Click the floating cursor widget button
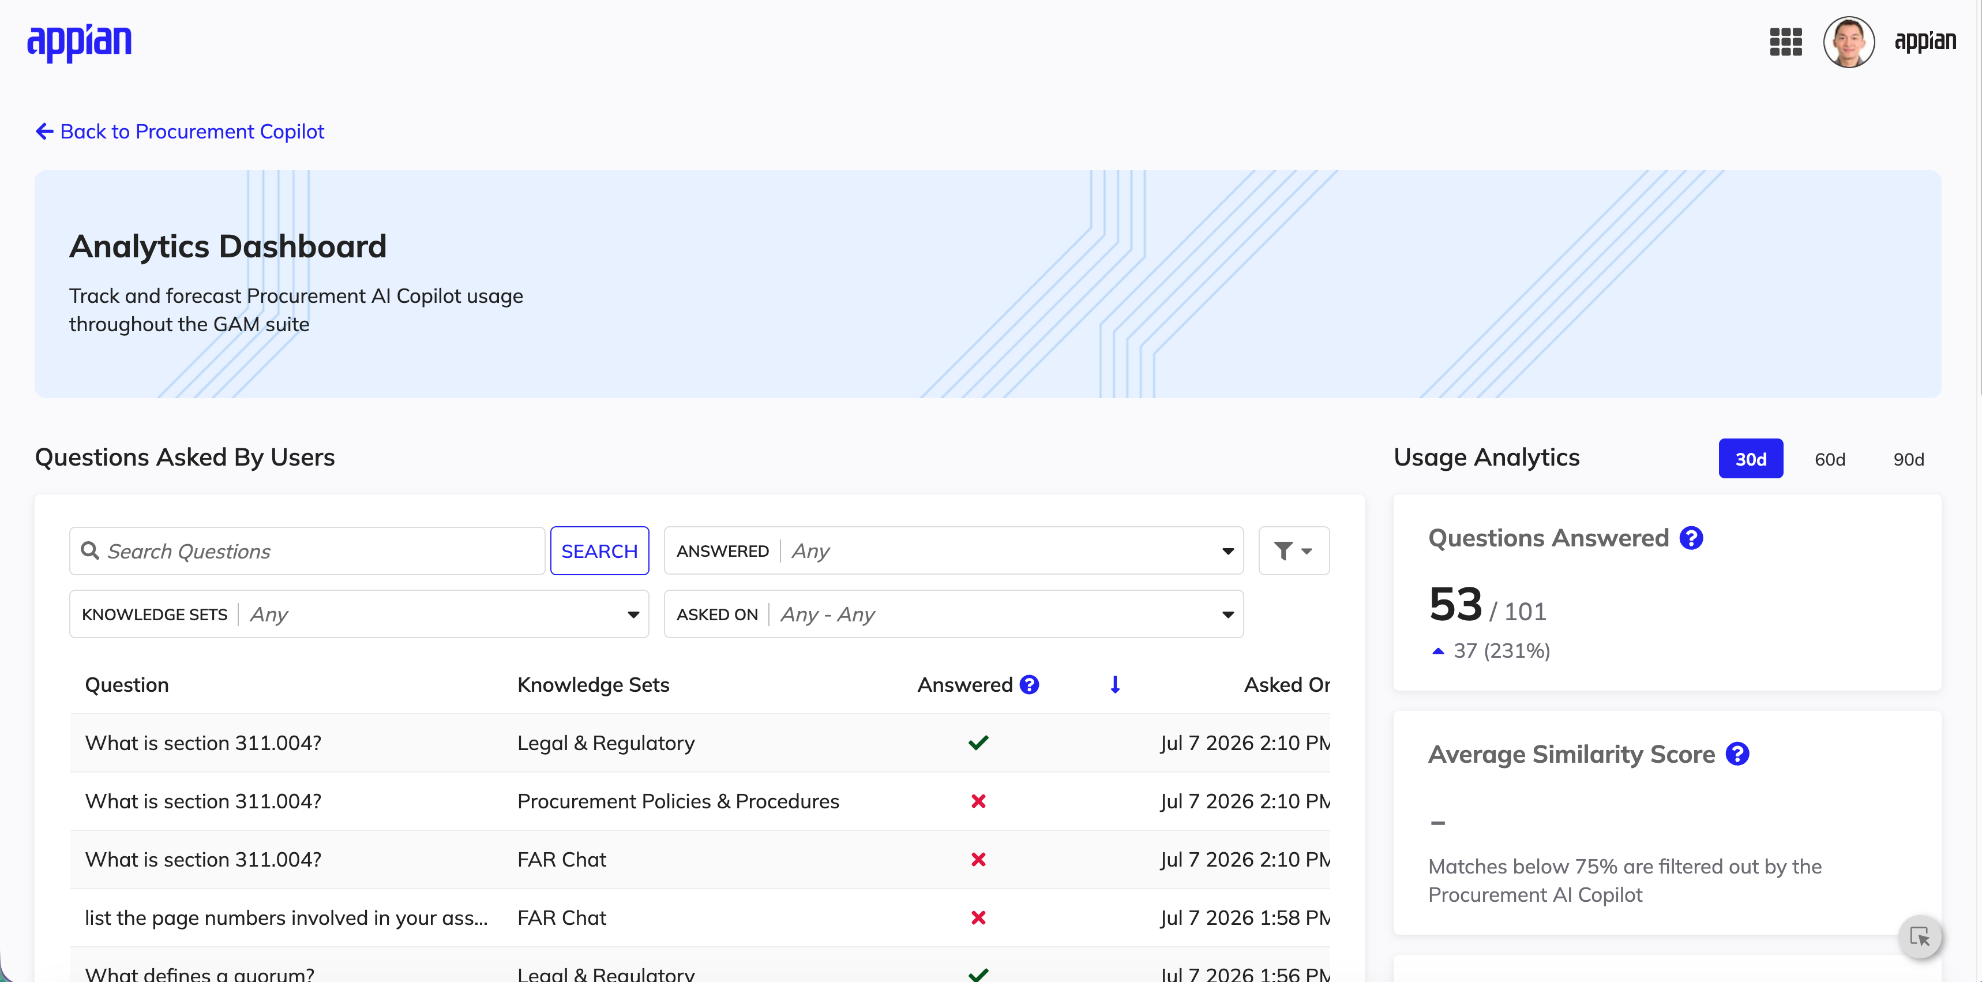 1920,936
